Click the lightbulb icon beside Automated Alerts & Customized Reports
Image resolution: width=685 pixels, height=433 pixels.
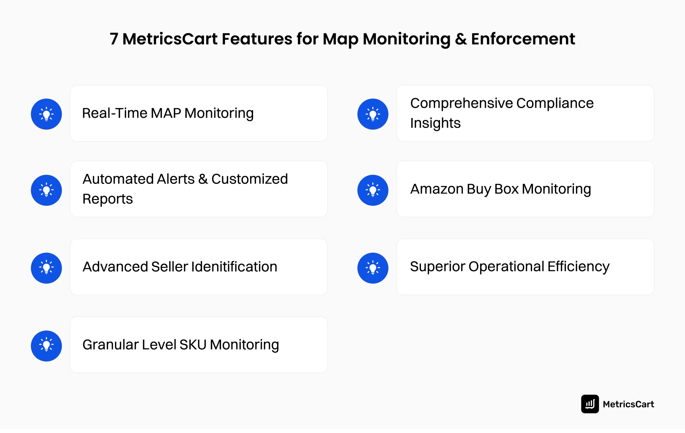tap(46, 190)
